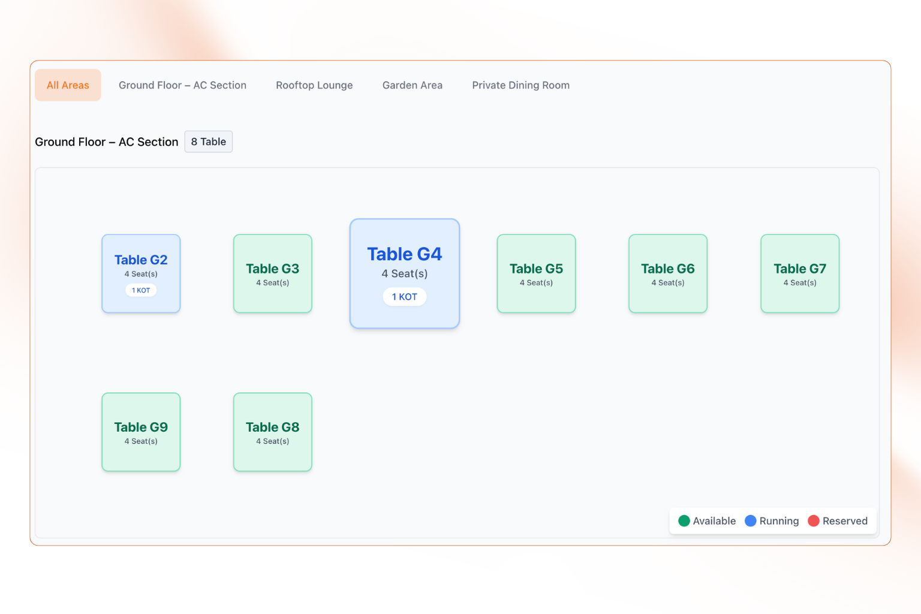The image size is (921, 614).
Task: Open the Garden Area tab
Action: (x=412, y=85)
